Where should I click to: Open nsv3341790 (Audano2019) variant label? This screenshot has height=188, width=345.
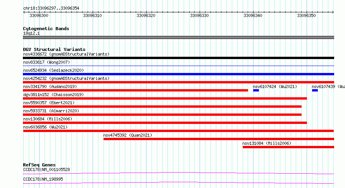point(50,86)
